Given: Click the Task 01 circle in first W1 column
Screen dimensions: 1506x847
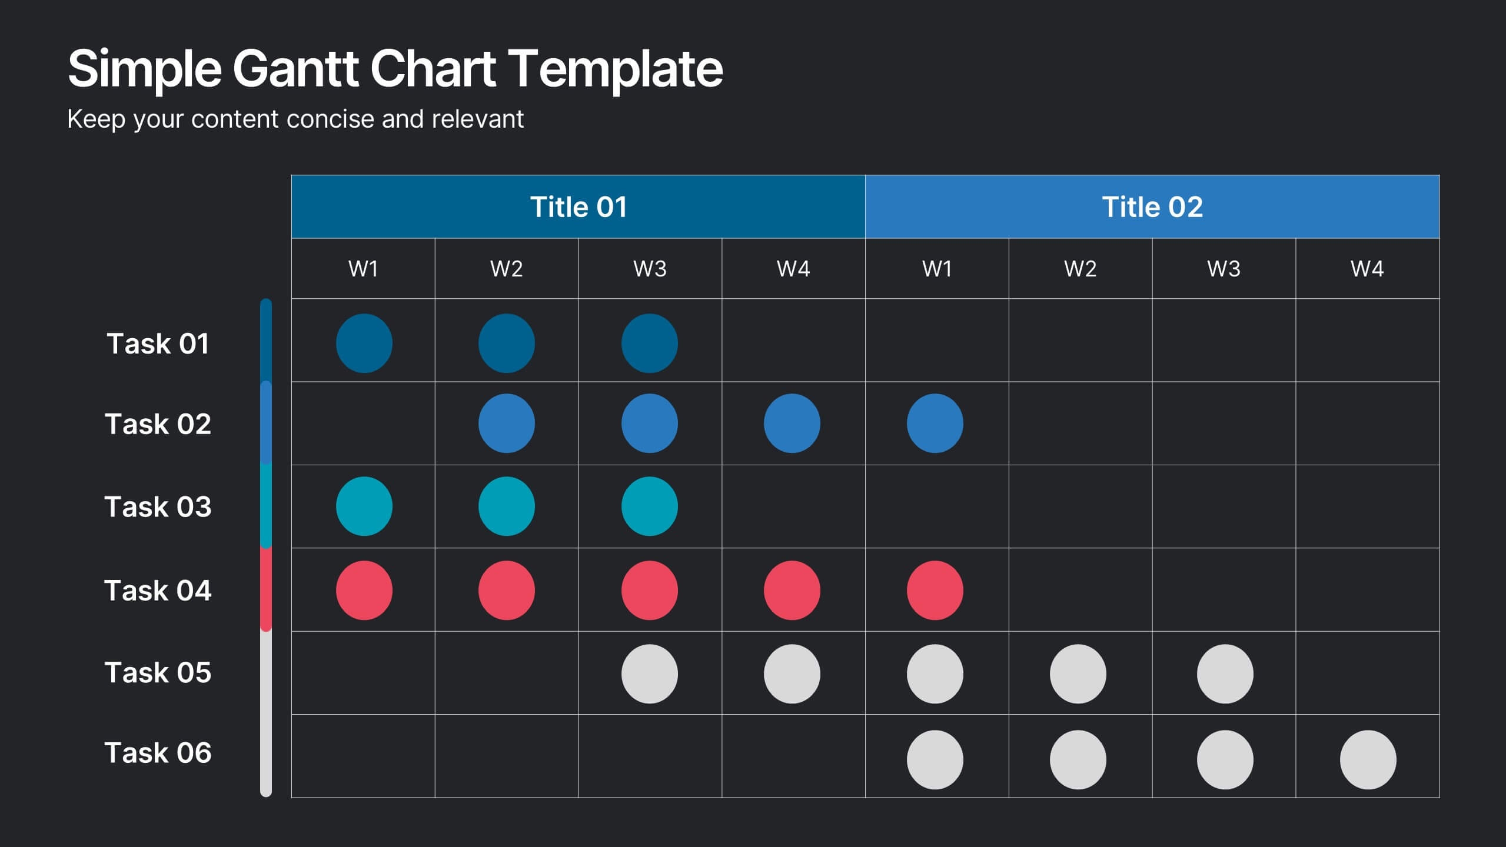Looking at the screenshot, I should tap(364, 343).
